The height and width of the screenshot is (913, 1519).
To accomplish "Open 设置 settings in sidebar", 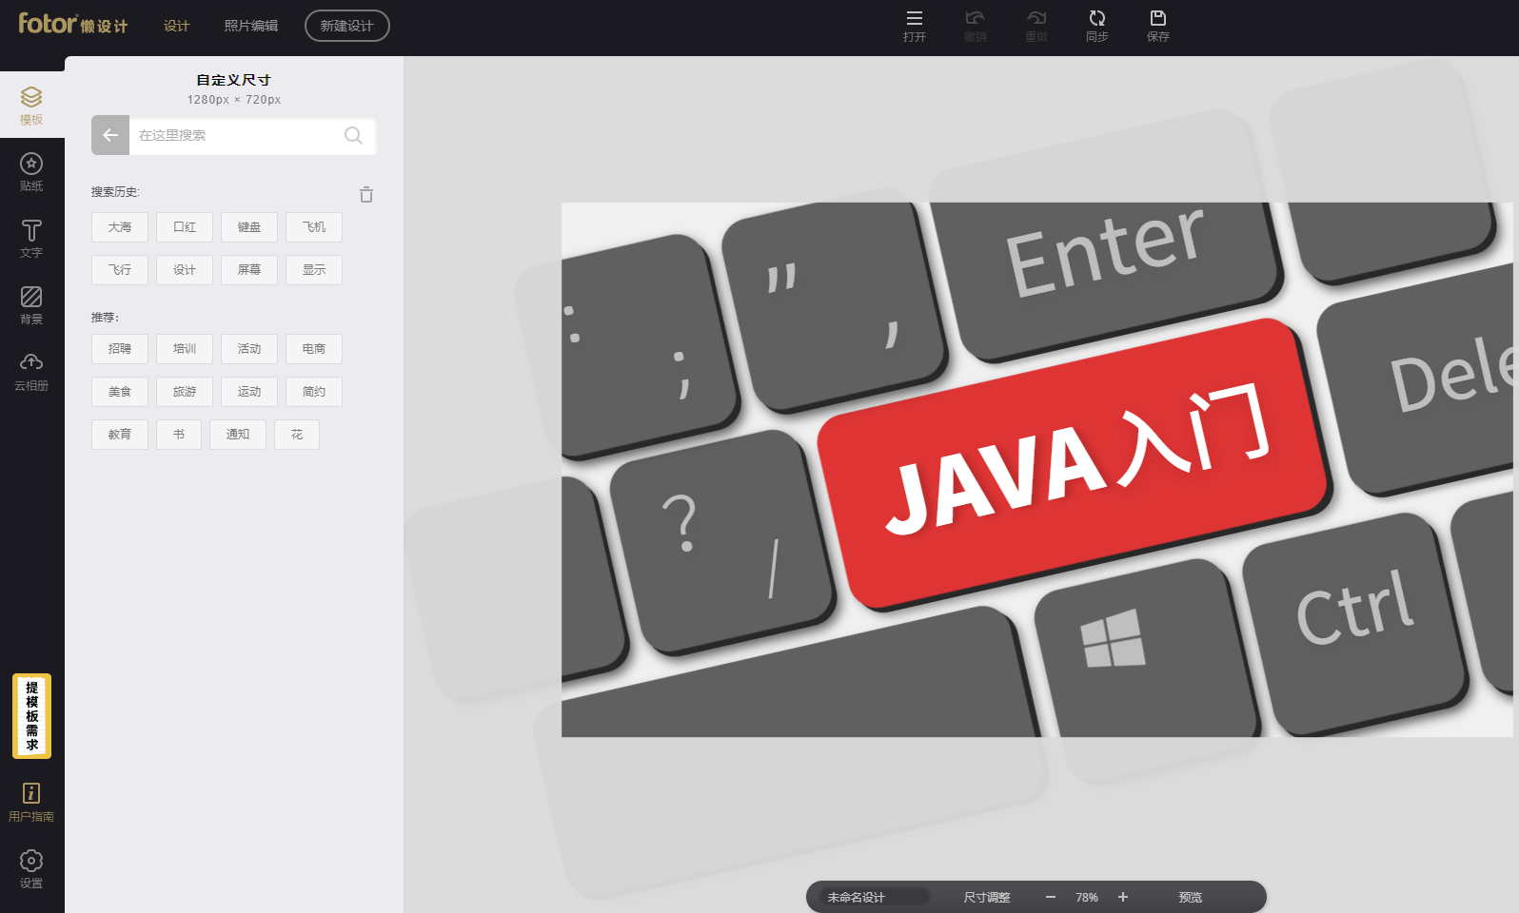I will [31, 869].
